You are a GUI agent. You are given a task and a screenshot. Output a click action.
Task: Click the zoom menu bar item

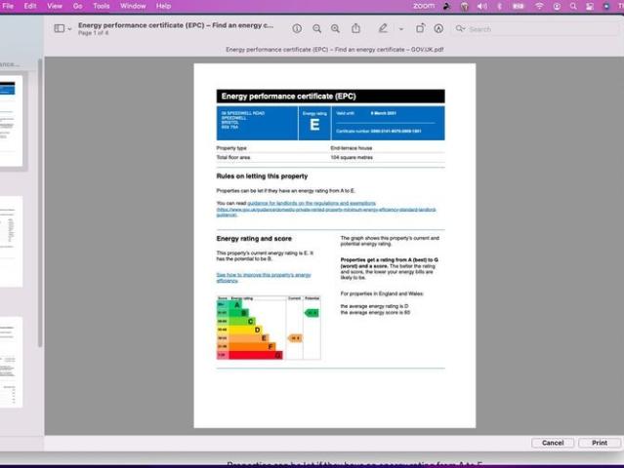point(424,6)
